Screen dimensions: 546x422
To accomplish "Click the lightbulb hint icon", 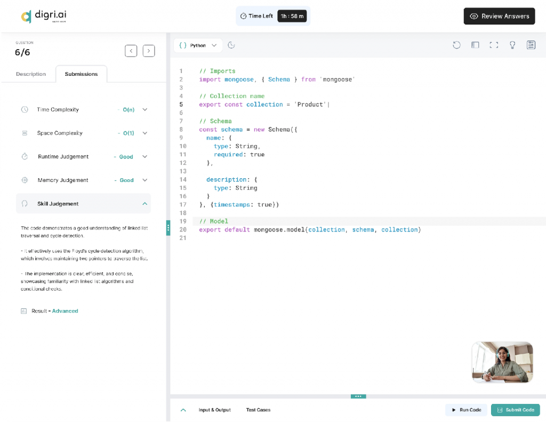I will 512,45.
